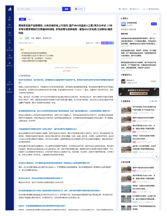Image resolution: width=167 pixels, height=216 pixels.
Task: Open the 液冷专家访谈-Rubin CDU title in 同行在看
Action: pyautogui.click(x=144, y=177)
